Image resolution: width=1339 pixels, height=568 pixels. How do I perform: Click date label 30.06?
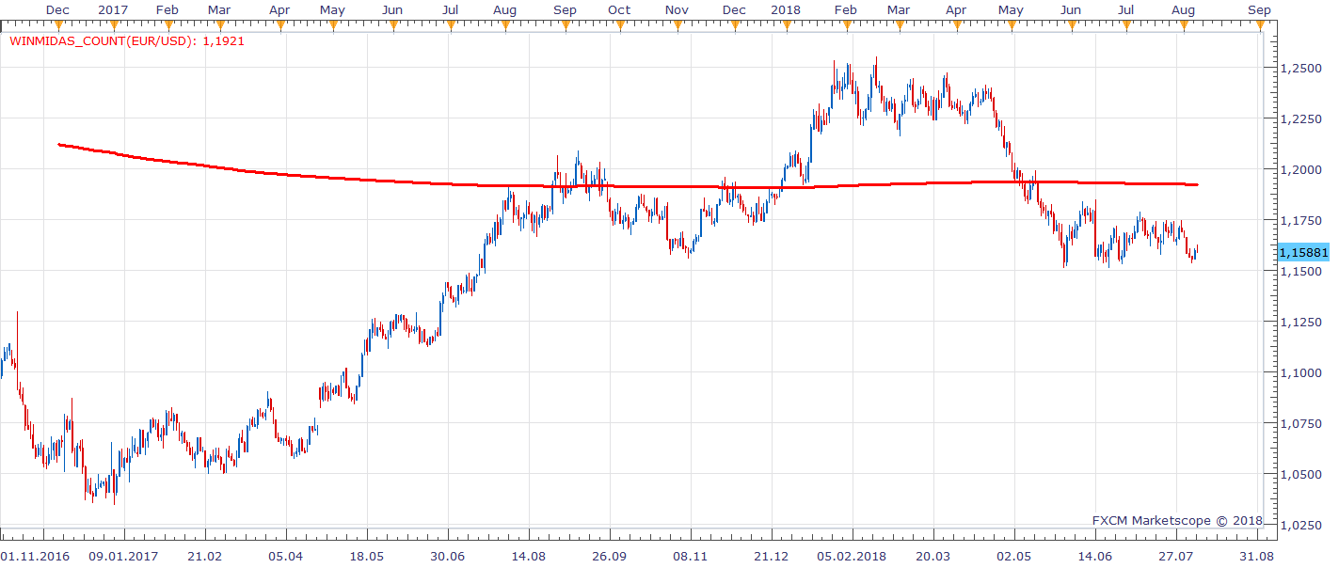point(448,557)
